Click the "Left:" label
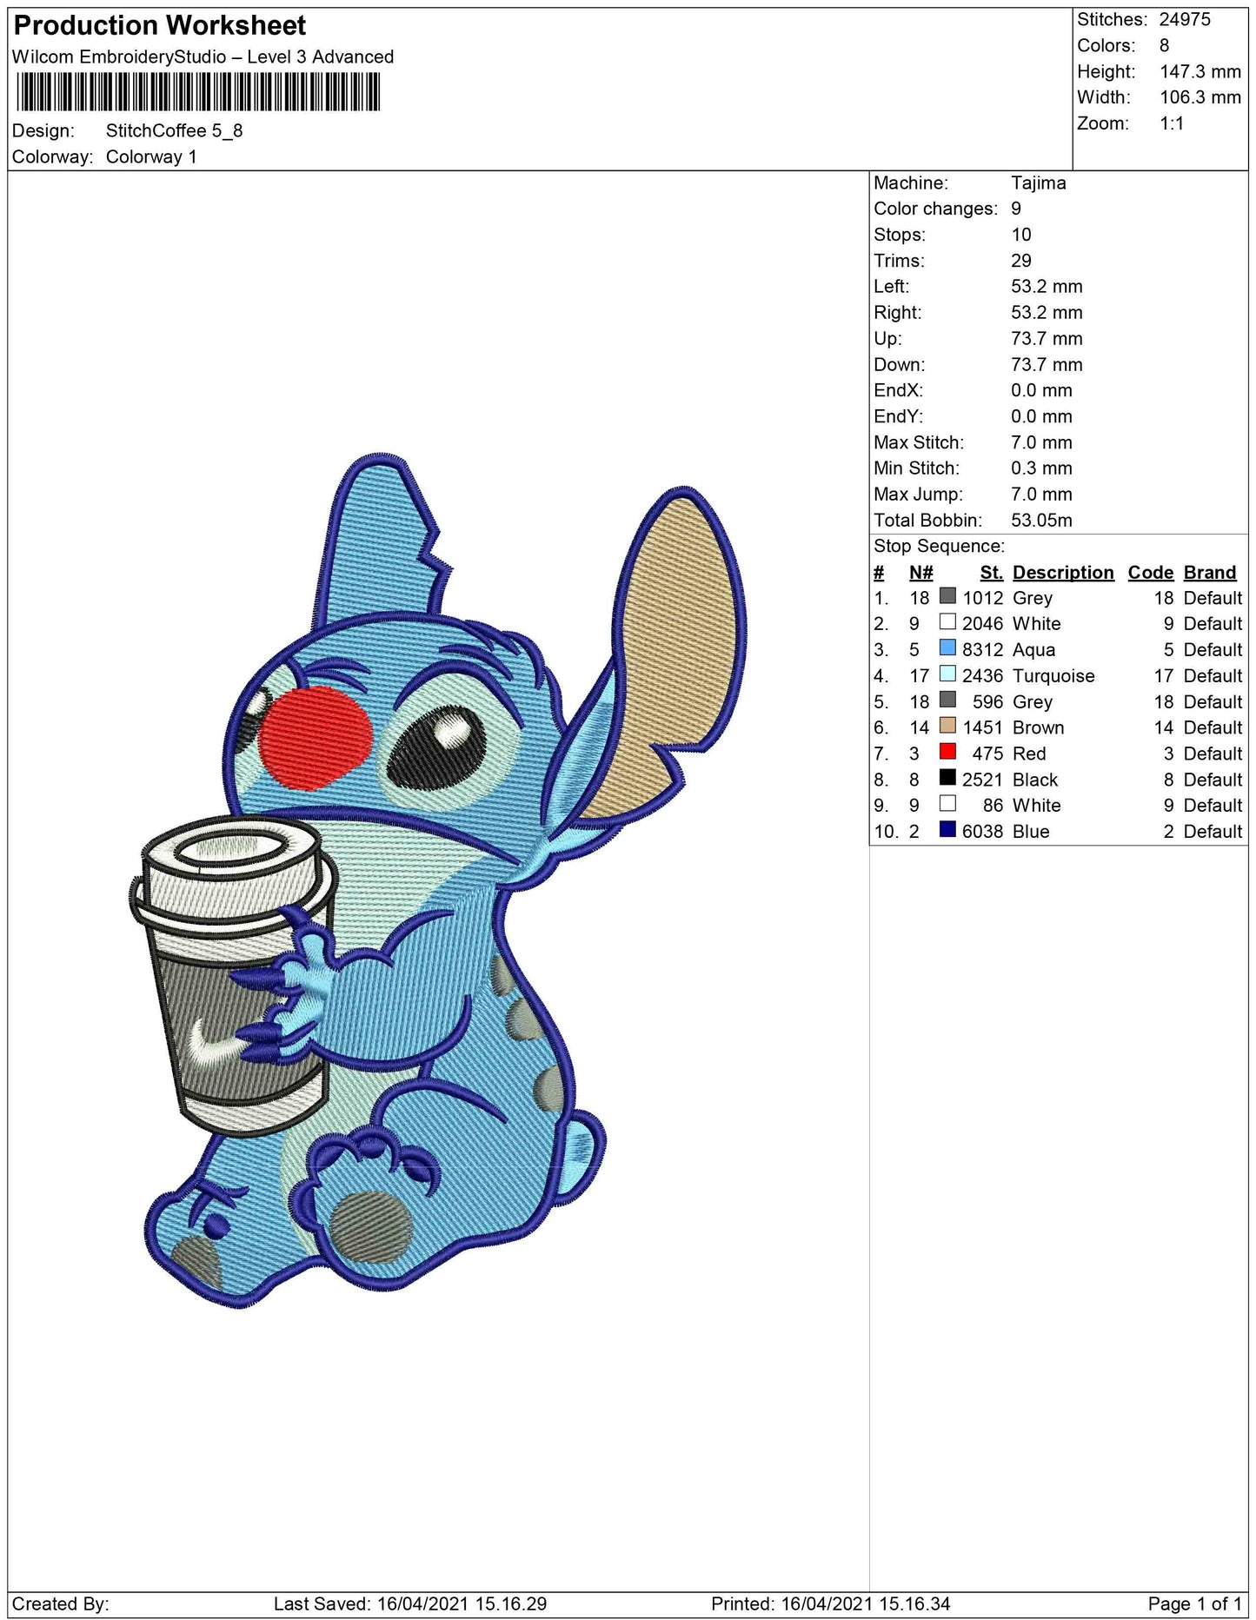The height and width of the screenshot is (1620, 1256). point(892,288)
